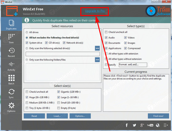
Task: Enable the Specify extension checkbox
Action: point(106,65)
